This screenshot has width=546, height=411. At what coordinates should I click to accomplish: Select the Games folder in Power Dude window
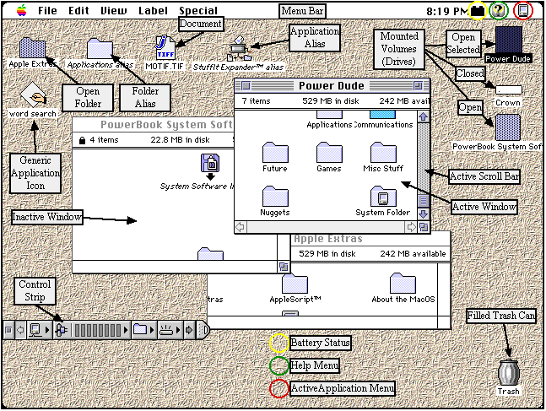329,152
